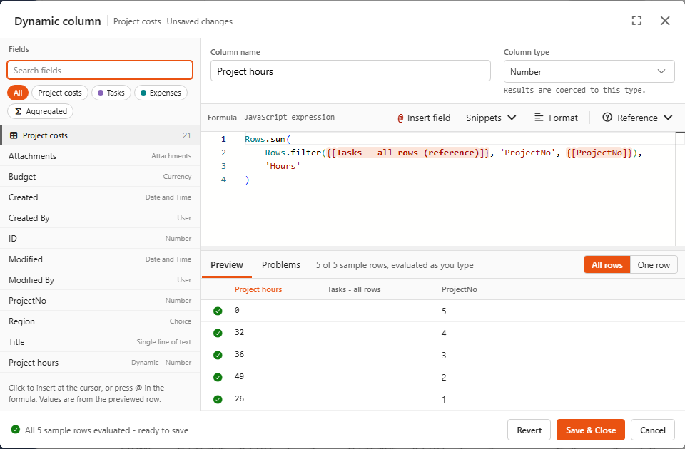Click green check icon for ProjectNo 3 row
Viewport: 685px width, 449px height.
[218, 355]
